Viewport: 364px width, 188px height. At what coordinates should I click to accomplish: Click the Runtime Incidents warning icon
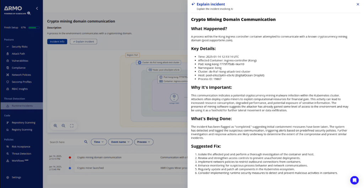7,106
